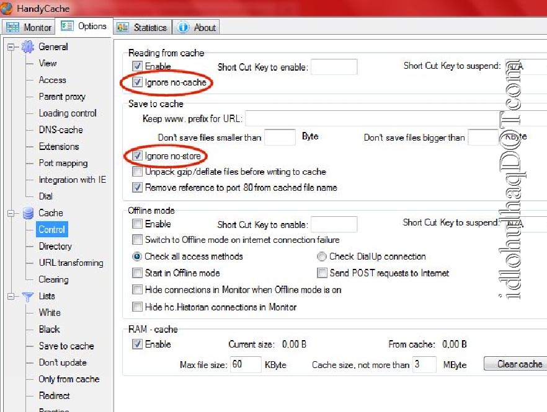This screenshot has width=547, height=412.
Task: Open the Statistics tab
Action: [x=141, y=27]
